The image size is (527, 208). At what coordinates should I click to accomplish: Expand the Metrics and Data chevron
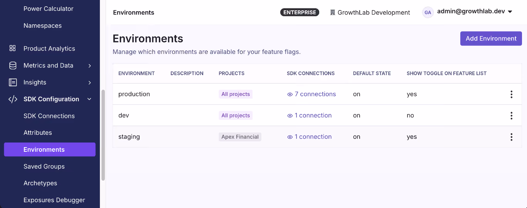[89, 65]
